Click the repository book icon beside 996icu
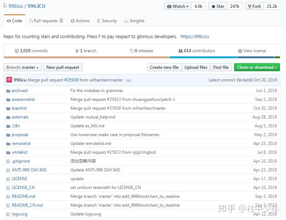The image size is (286, 220). tap(5, 6)
